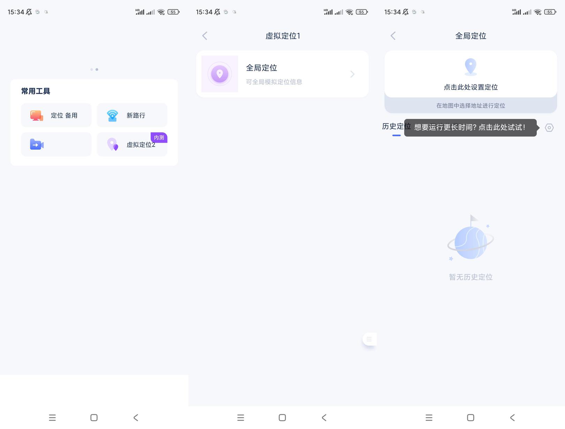This screenshot has height=429, width=565.
Task: Open the hexagon settings icon
Action: coord(549,128)
